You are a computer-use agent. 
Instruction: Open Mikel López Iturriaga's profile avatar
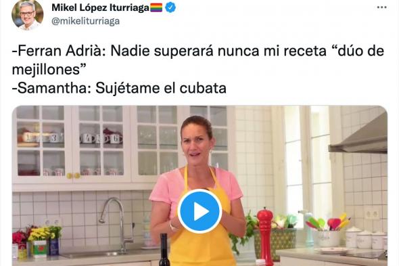click(x=28, y=15)
